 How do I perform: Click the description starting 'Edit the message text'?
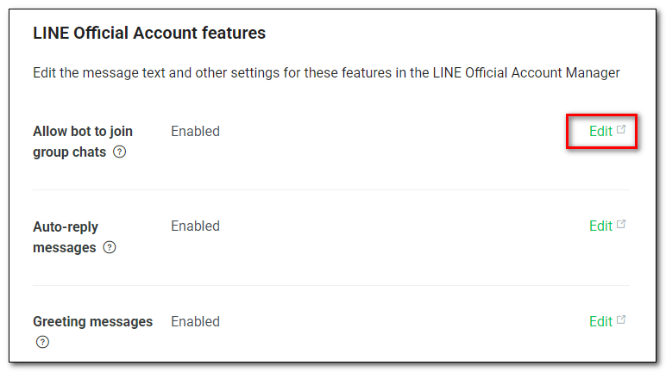point(326,72)
